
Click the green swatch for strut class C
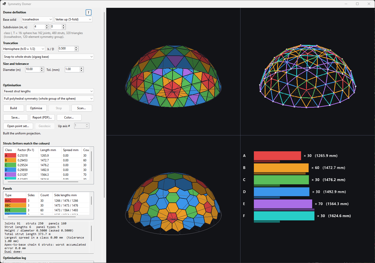click(10, 165)
